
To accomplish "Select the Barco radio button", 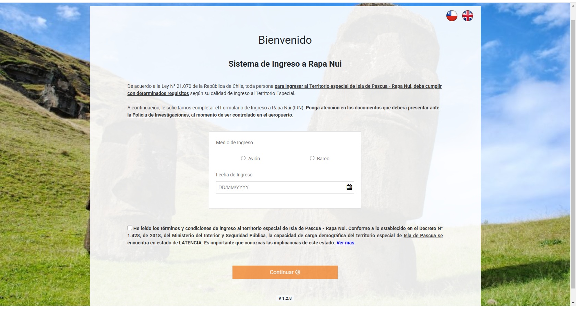I will coord(312,158).
